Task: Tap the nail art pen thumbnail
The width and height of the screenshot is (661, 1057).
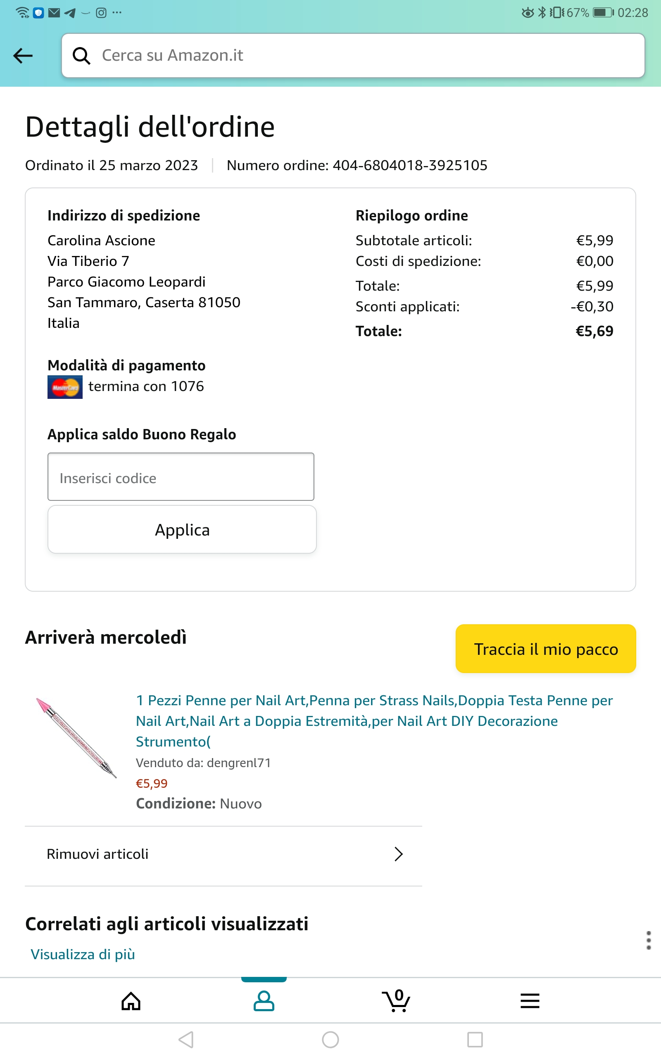Action: tap(77, 737)
